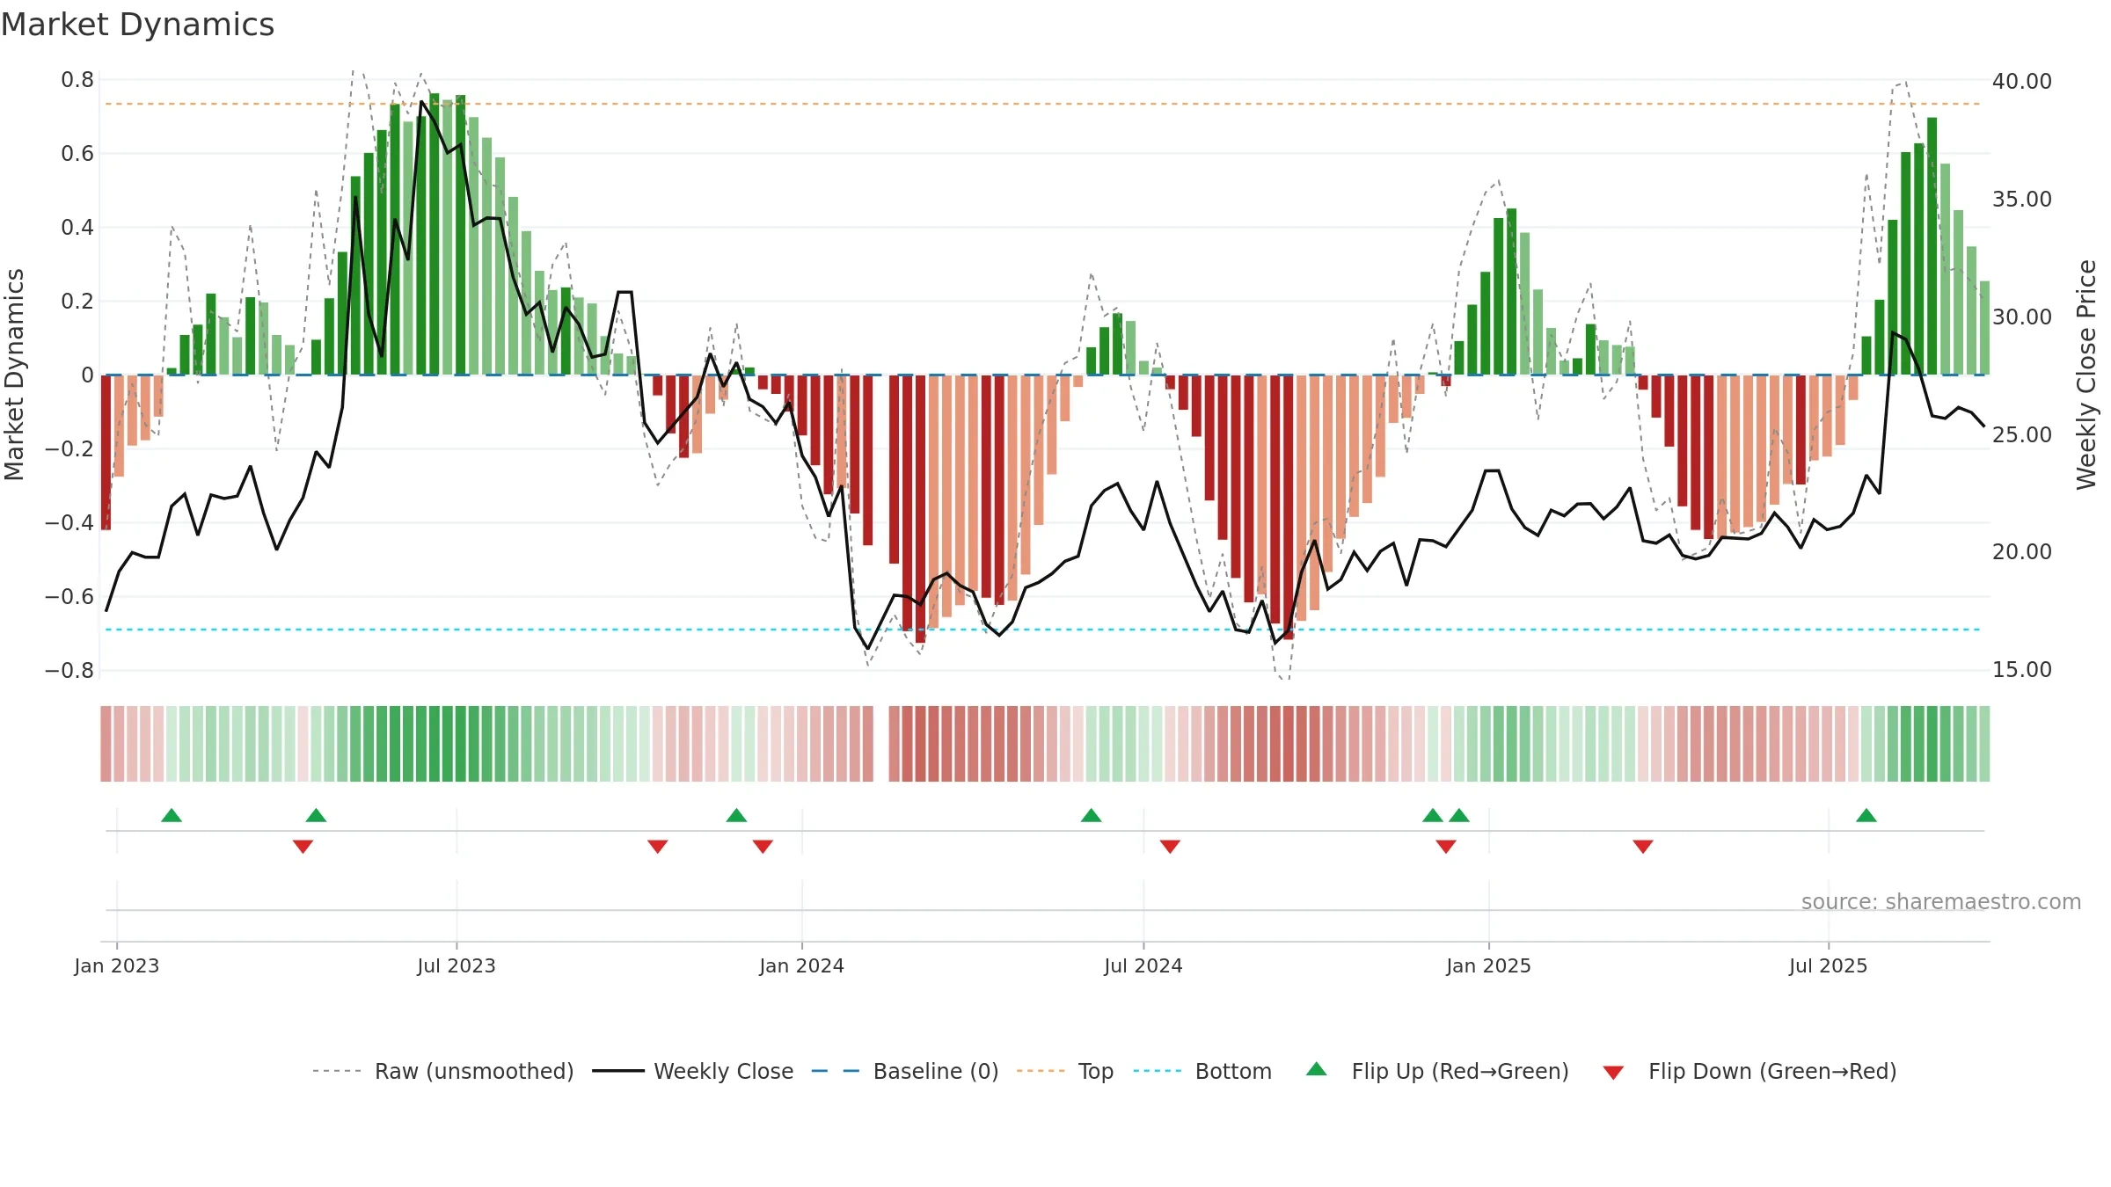Select the red Flip Down triangle in April 2023

(303, 846)
